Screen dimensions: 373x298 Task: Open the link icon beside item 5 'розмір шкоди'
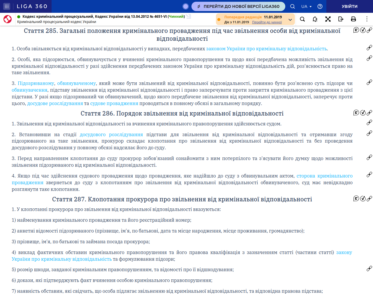[369, 268]
